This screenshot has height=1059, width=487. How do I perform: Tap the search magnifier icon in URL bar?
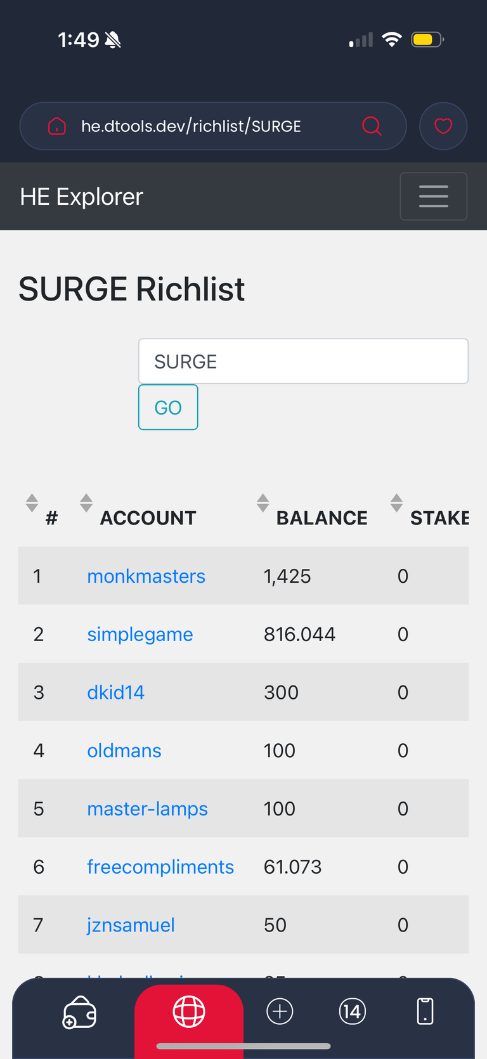point(372,126)
